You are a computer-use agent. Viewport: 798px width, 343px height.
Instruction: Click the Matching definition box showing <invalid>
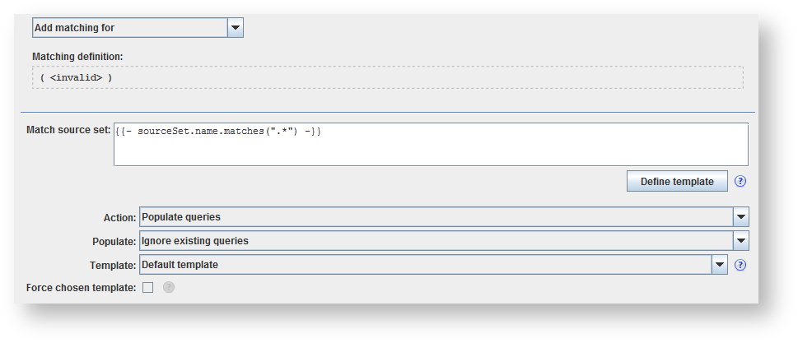pyautogui.click(x=387, y=77)
